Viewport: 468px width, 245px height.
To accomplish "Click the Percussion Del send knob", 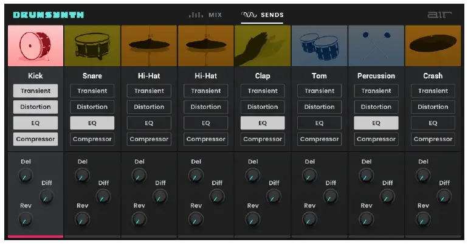I will tap(366, 176).
